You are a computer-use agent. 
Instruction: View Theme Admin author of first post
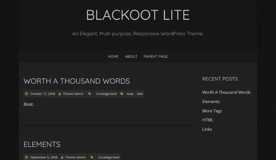coord(73,94)
